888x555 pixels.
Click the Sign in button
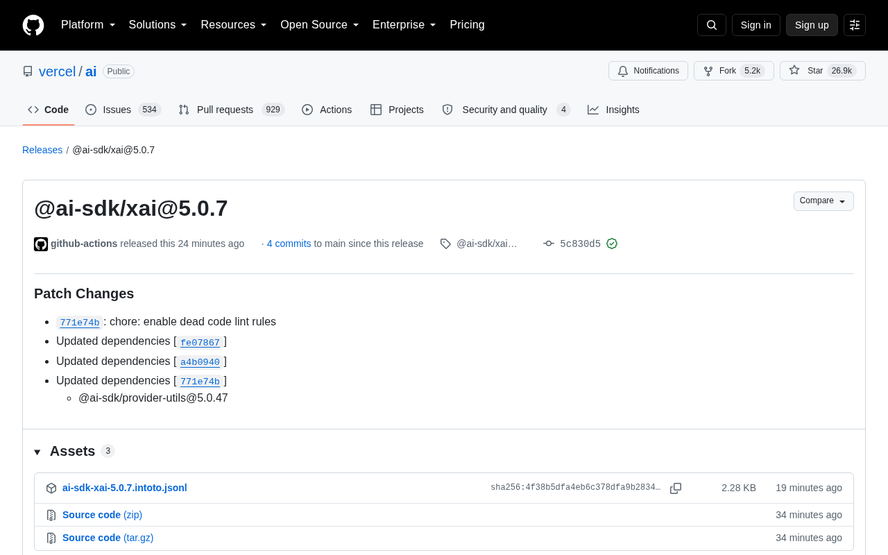[x=756, y=25]
